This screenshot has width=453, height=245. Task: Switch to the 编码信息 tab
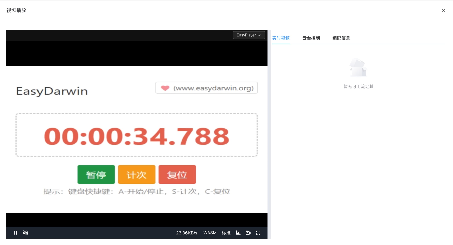(x=341, y=38)
